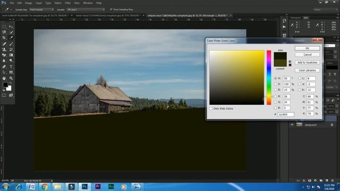Select the Quick Selection tool
This screenshot has height=191, width=340.
click(11, 32)
